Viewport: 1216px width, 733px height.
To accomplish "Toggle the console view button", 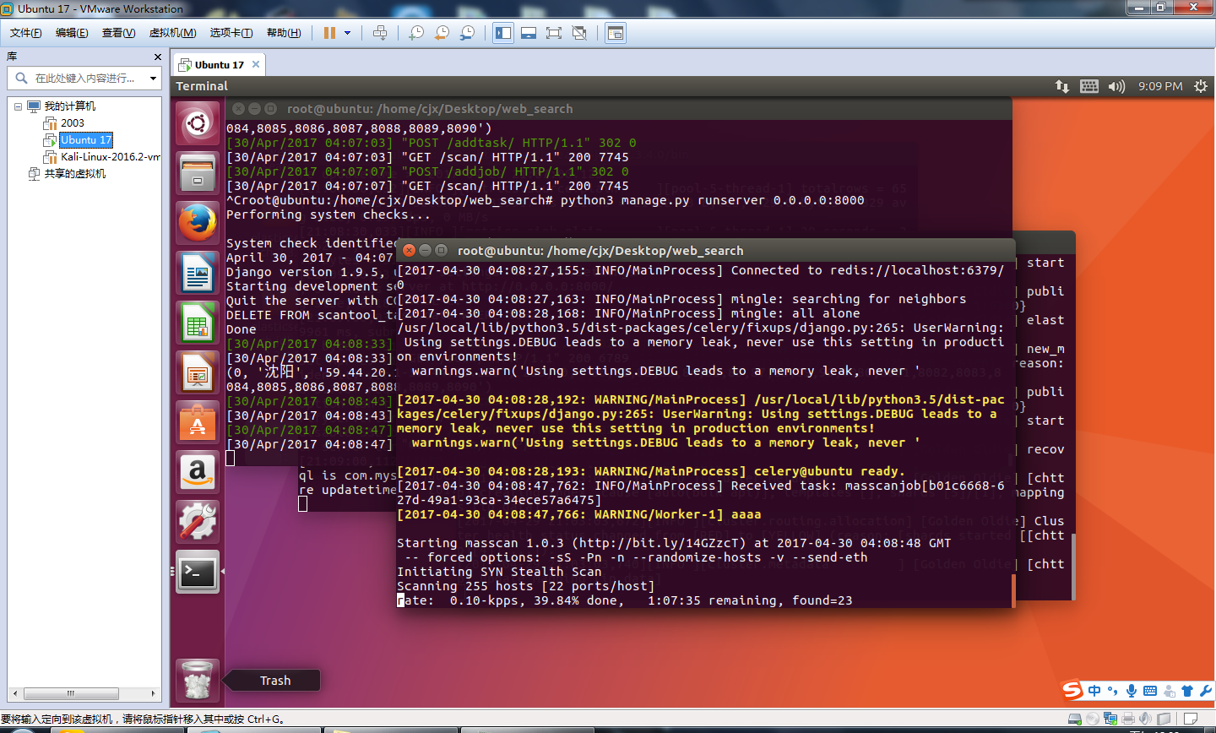I will tap(616, 33).
